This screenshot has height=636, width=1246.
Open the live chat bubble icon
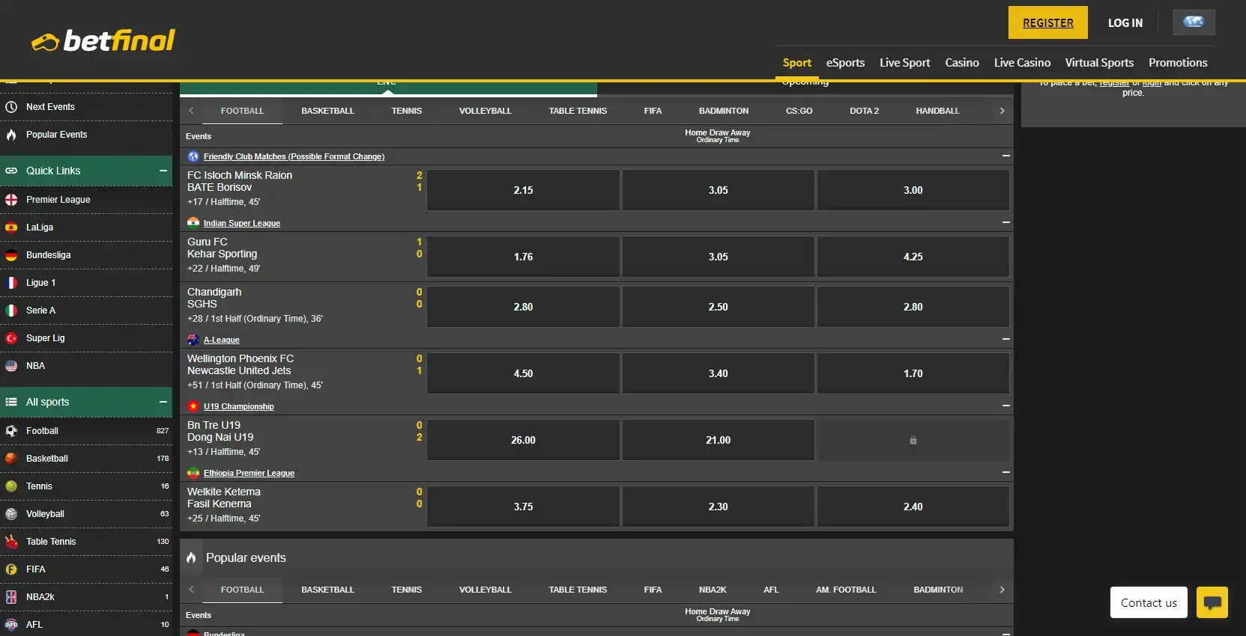[1212, 602]
